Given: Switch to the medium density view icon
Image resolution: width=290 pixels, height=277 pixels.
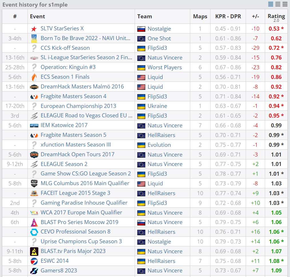Looking at the screenshot, I should click(278, 4).
